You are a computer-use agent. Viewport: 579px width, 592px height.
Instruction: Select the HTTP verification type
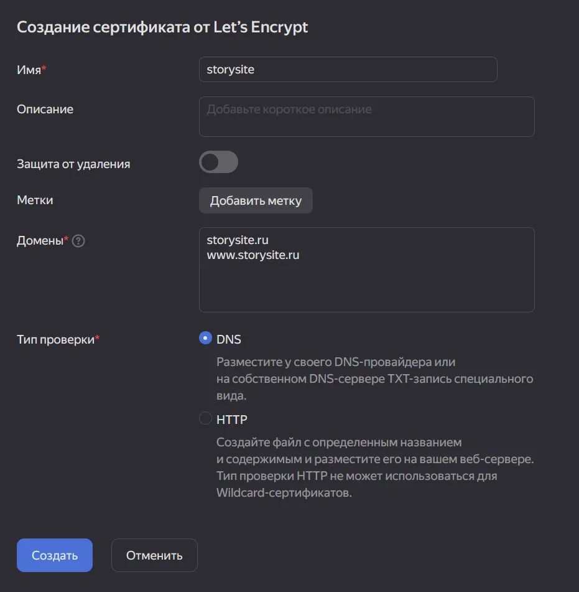click(205, 418)
